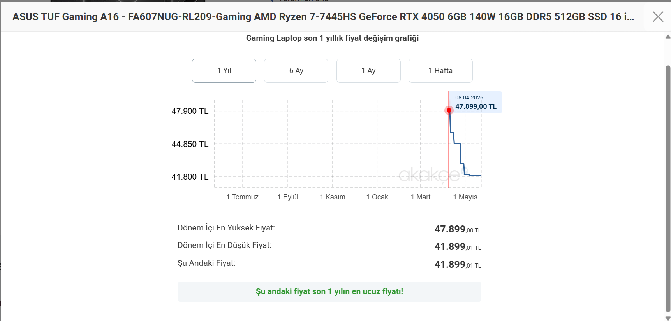Image resolution: width=671 pixels, height=321 pixels.
Task: Click the scrollbar up arrow
Action: [668, 37]
